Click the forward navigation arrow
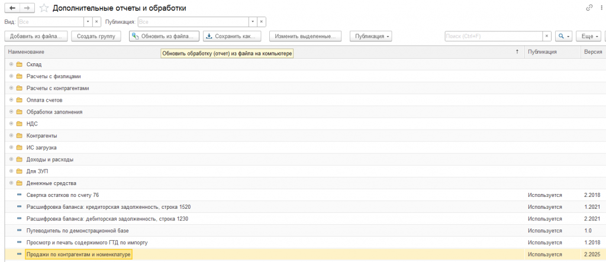Viewport: 606px width, 262px height. (27, 8)
